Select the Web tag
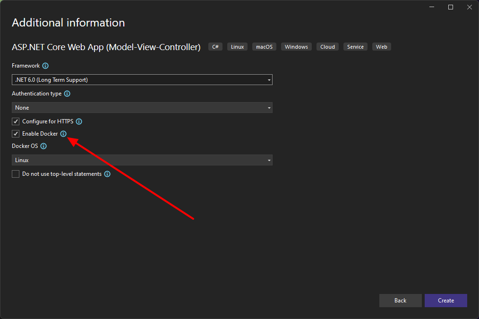 (x=382, y=47)
